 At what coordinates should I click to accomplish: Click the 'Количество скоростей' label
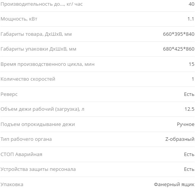coord(28,79)
